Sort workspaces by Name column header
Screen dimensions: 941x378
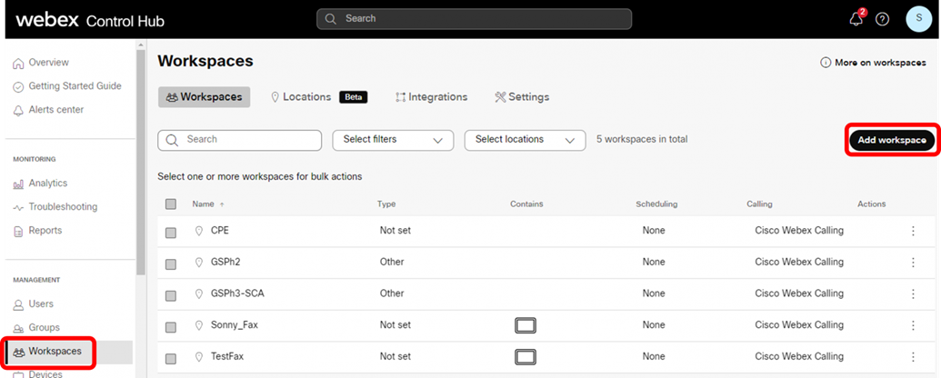(x=203, y=204)
